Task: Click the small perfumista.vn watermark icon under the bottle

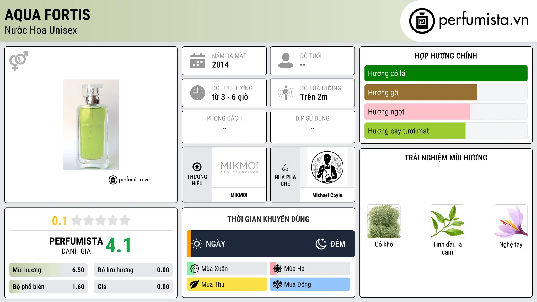Action: pyautogui.click(x=113, y=180)
